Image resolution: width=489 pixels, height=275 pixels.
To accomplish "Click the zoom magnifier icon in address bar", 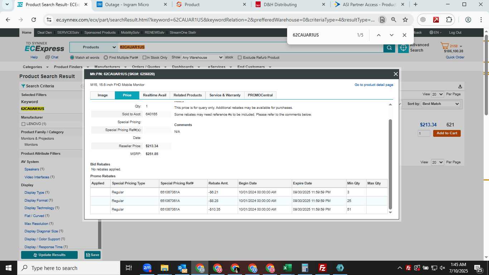I will [x=393, y=20].
